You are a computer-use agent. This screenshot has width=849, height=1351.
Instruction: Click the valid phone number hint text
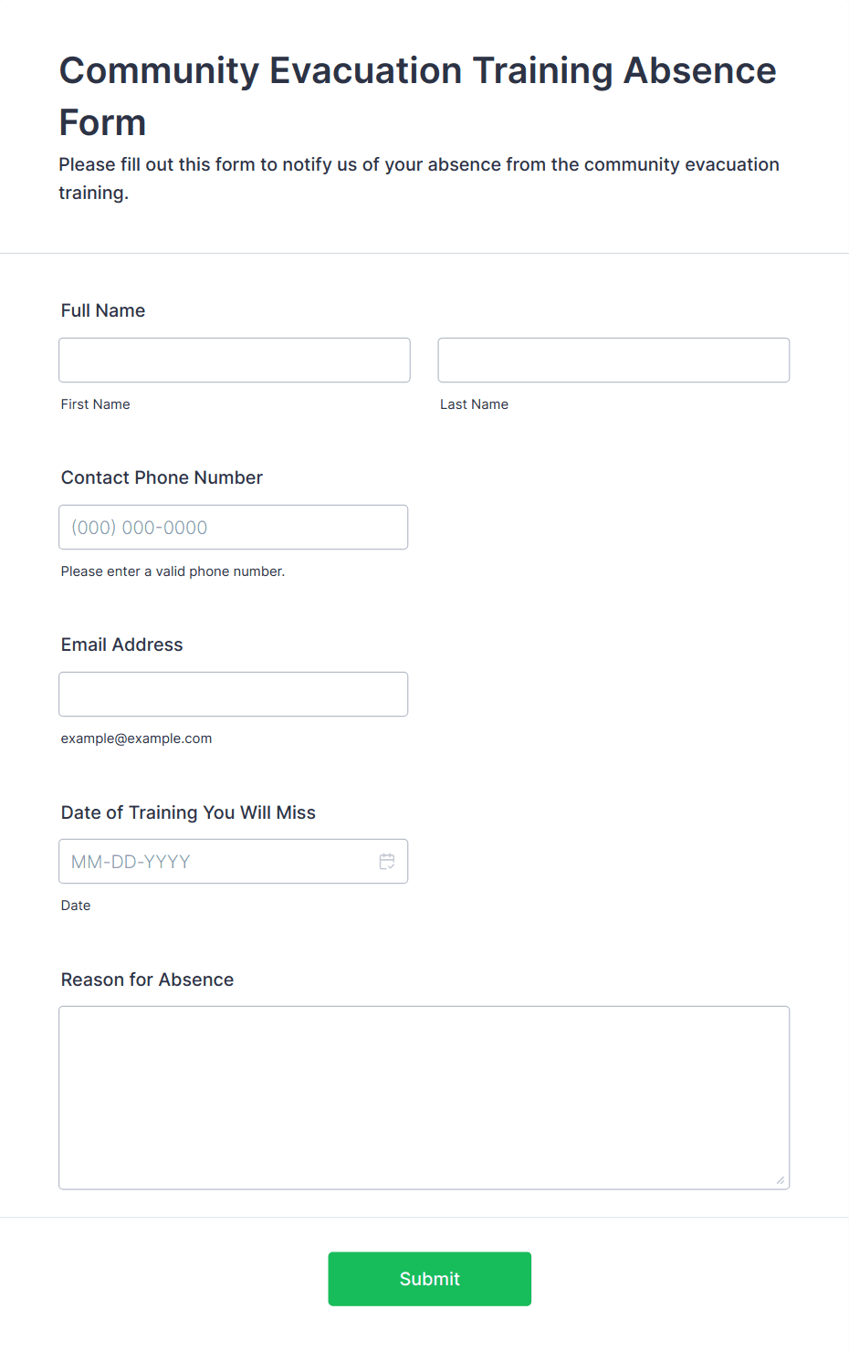[173, 571]
